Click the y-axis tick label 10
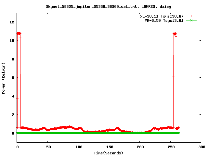The height and width of the screenshot is (156, 208). coord(12,41)
